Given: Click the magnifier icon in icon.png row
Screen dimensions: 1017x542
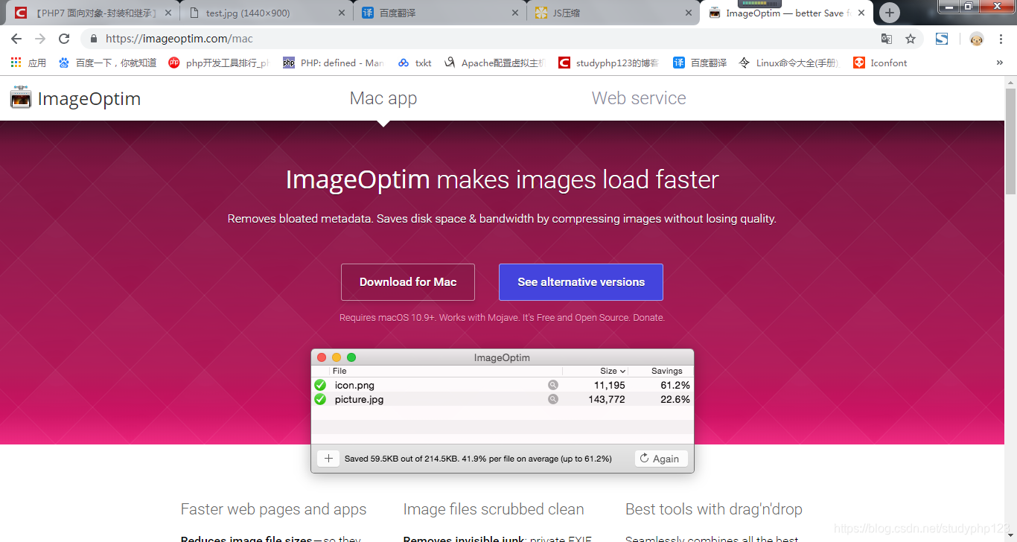Looking at the screenshot, I should pyautogui.click(x=553, y=385).
